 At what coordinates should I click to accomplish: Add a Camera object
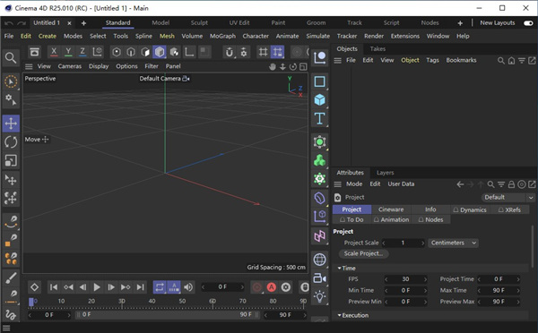coord(319,277)
